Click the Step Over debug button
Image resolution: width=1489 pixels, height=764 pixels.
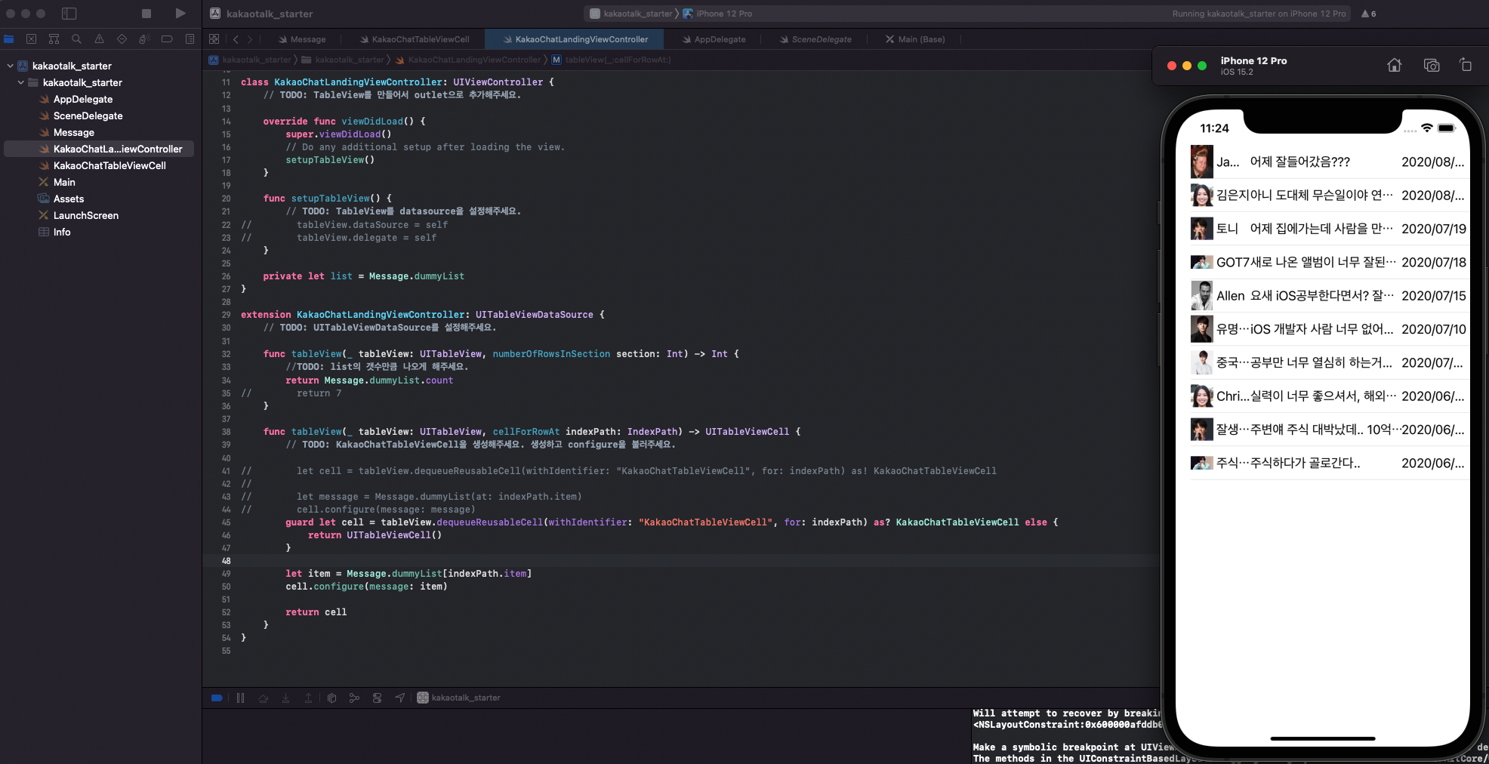click(x=263, y=698)
